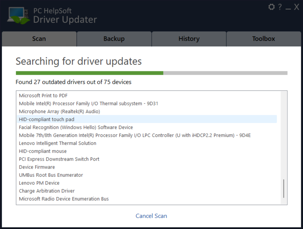This screenshot has width=303, height=229.
Task: Click the device list scrollbar thumb
Action: pos(284,189)
